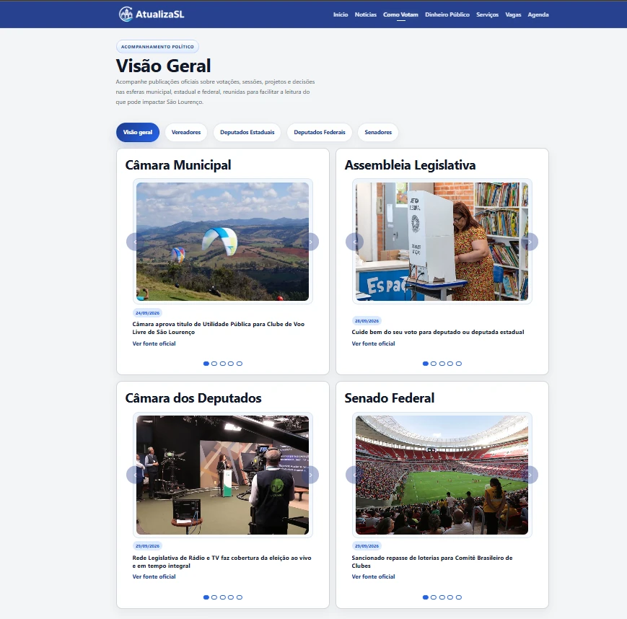Select fourth dot in Assembleia Legislativa carousel
The image size is (627, 619).
click(450, 364)
